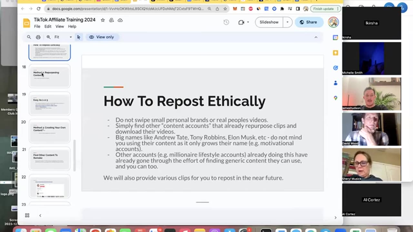Screen dimensions: 413x232
Task: Open the File menu
Action: pos(37,26)
